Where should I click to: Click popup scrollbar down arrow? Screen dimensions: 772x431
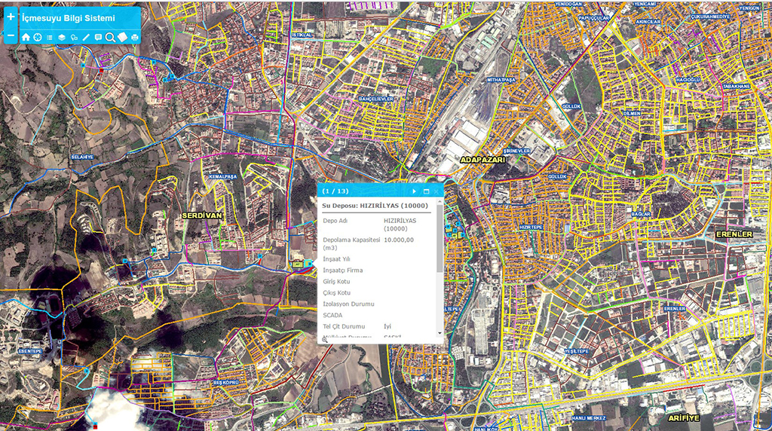(440, 332)
